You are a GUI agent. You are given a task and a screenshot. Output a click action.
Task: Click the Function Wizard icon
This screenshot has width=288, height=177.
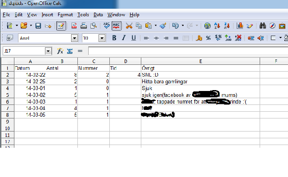60,51
